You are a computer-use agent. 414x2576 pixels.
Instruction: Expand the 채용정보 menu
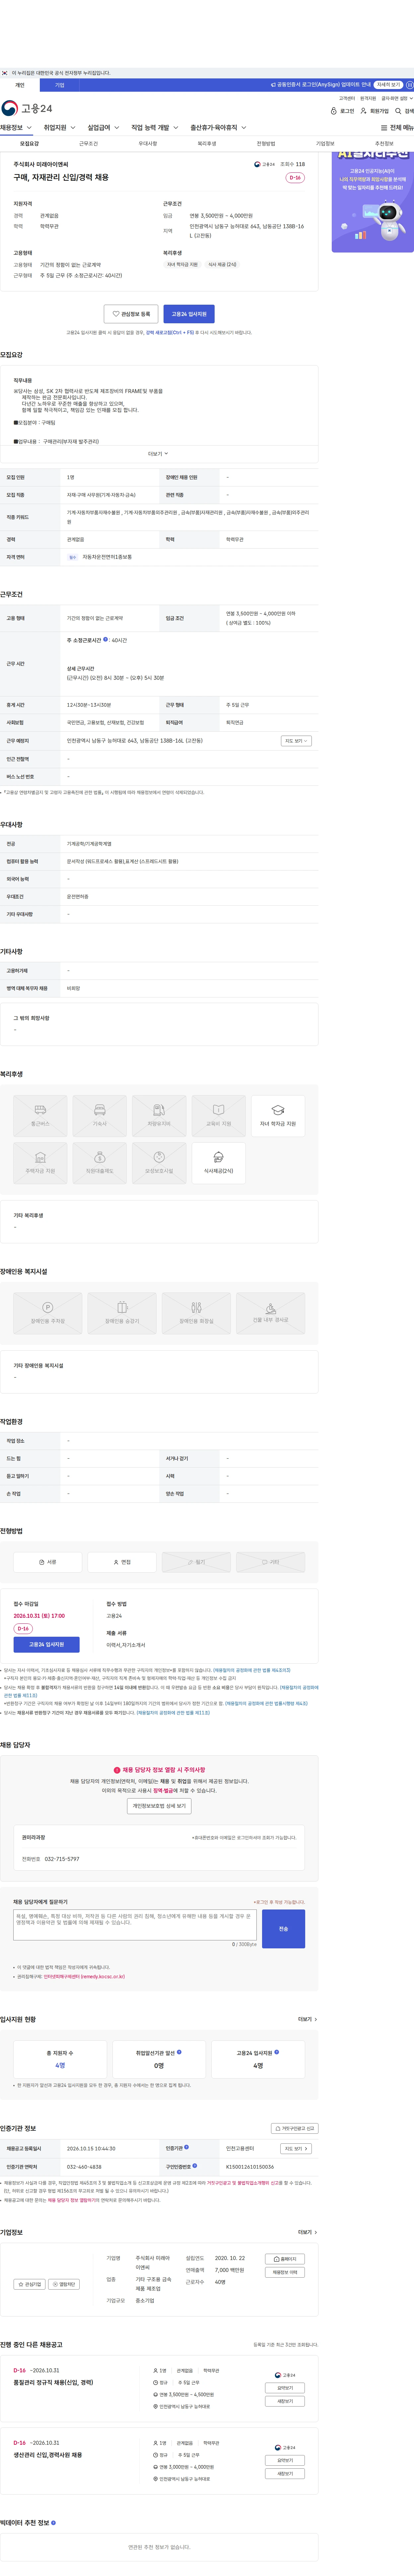coord(16,128)
